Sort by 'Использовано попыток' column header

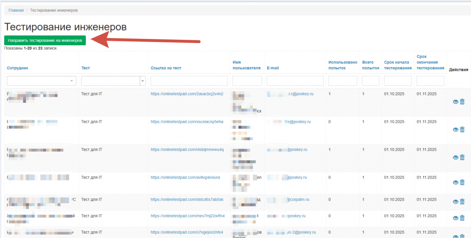tap(343, 65)
